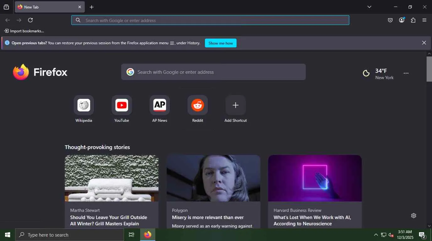Open the Extensions puzzle icon
This screenshot has height=241, width=432.
pyautogui.click(x=413, y=20)
